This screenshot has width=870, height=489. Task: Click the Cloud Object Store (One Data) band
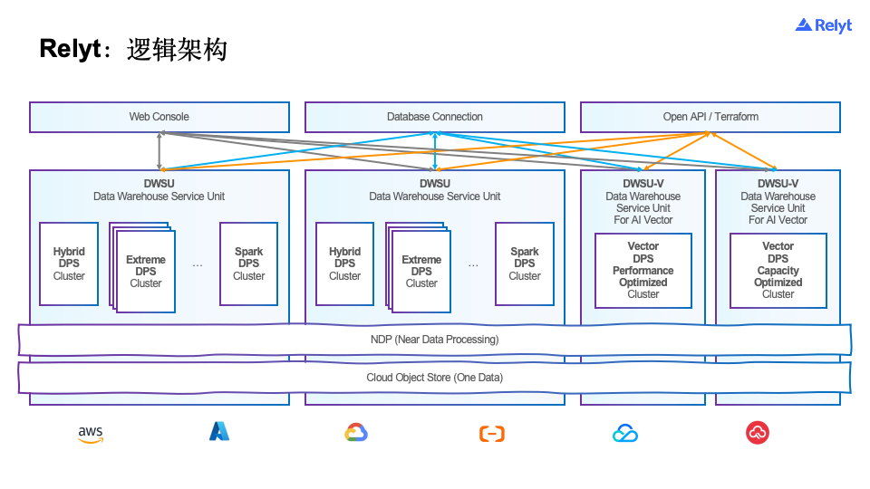click(x=434, y=378)
